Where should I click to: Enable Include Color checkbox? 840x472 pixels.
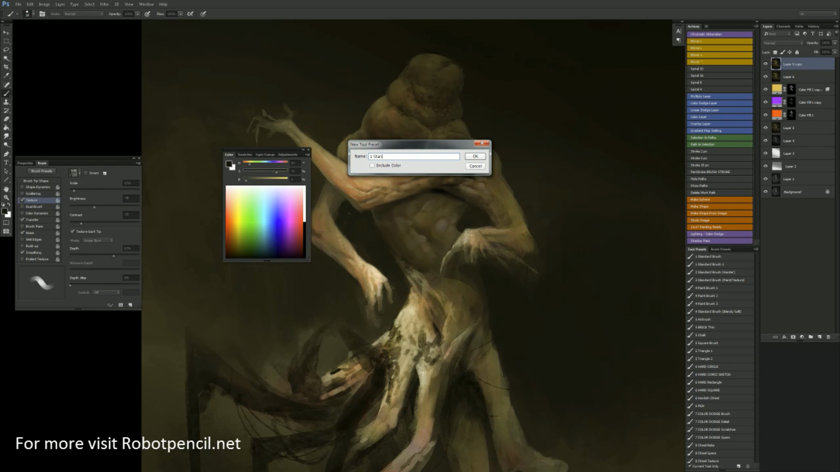click(x=372, y=166)
